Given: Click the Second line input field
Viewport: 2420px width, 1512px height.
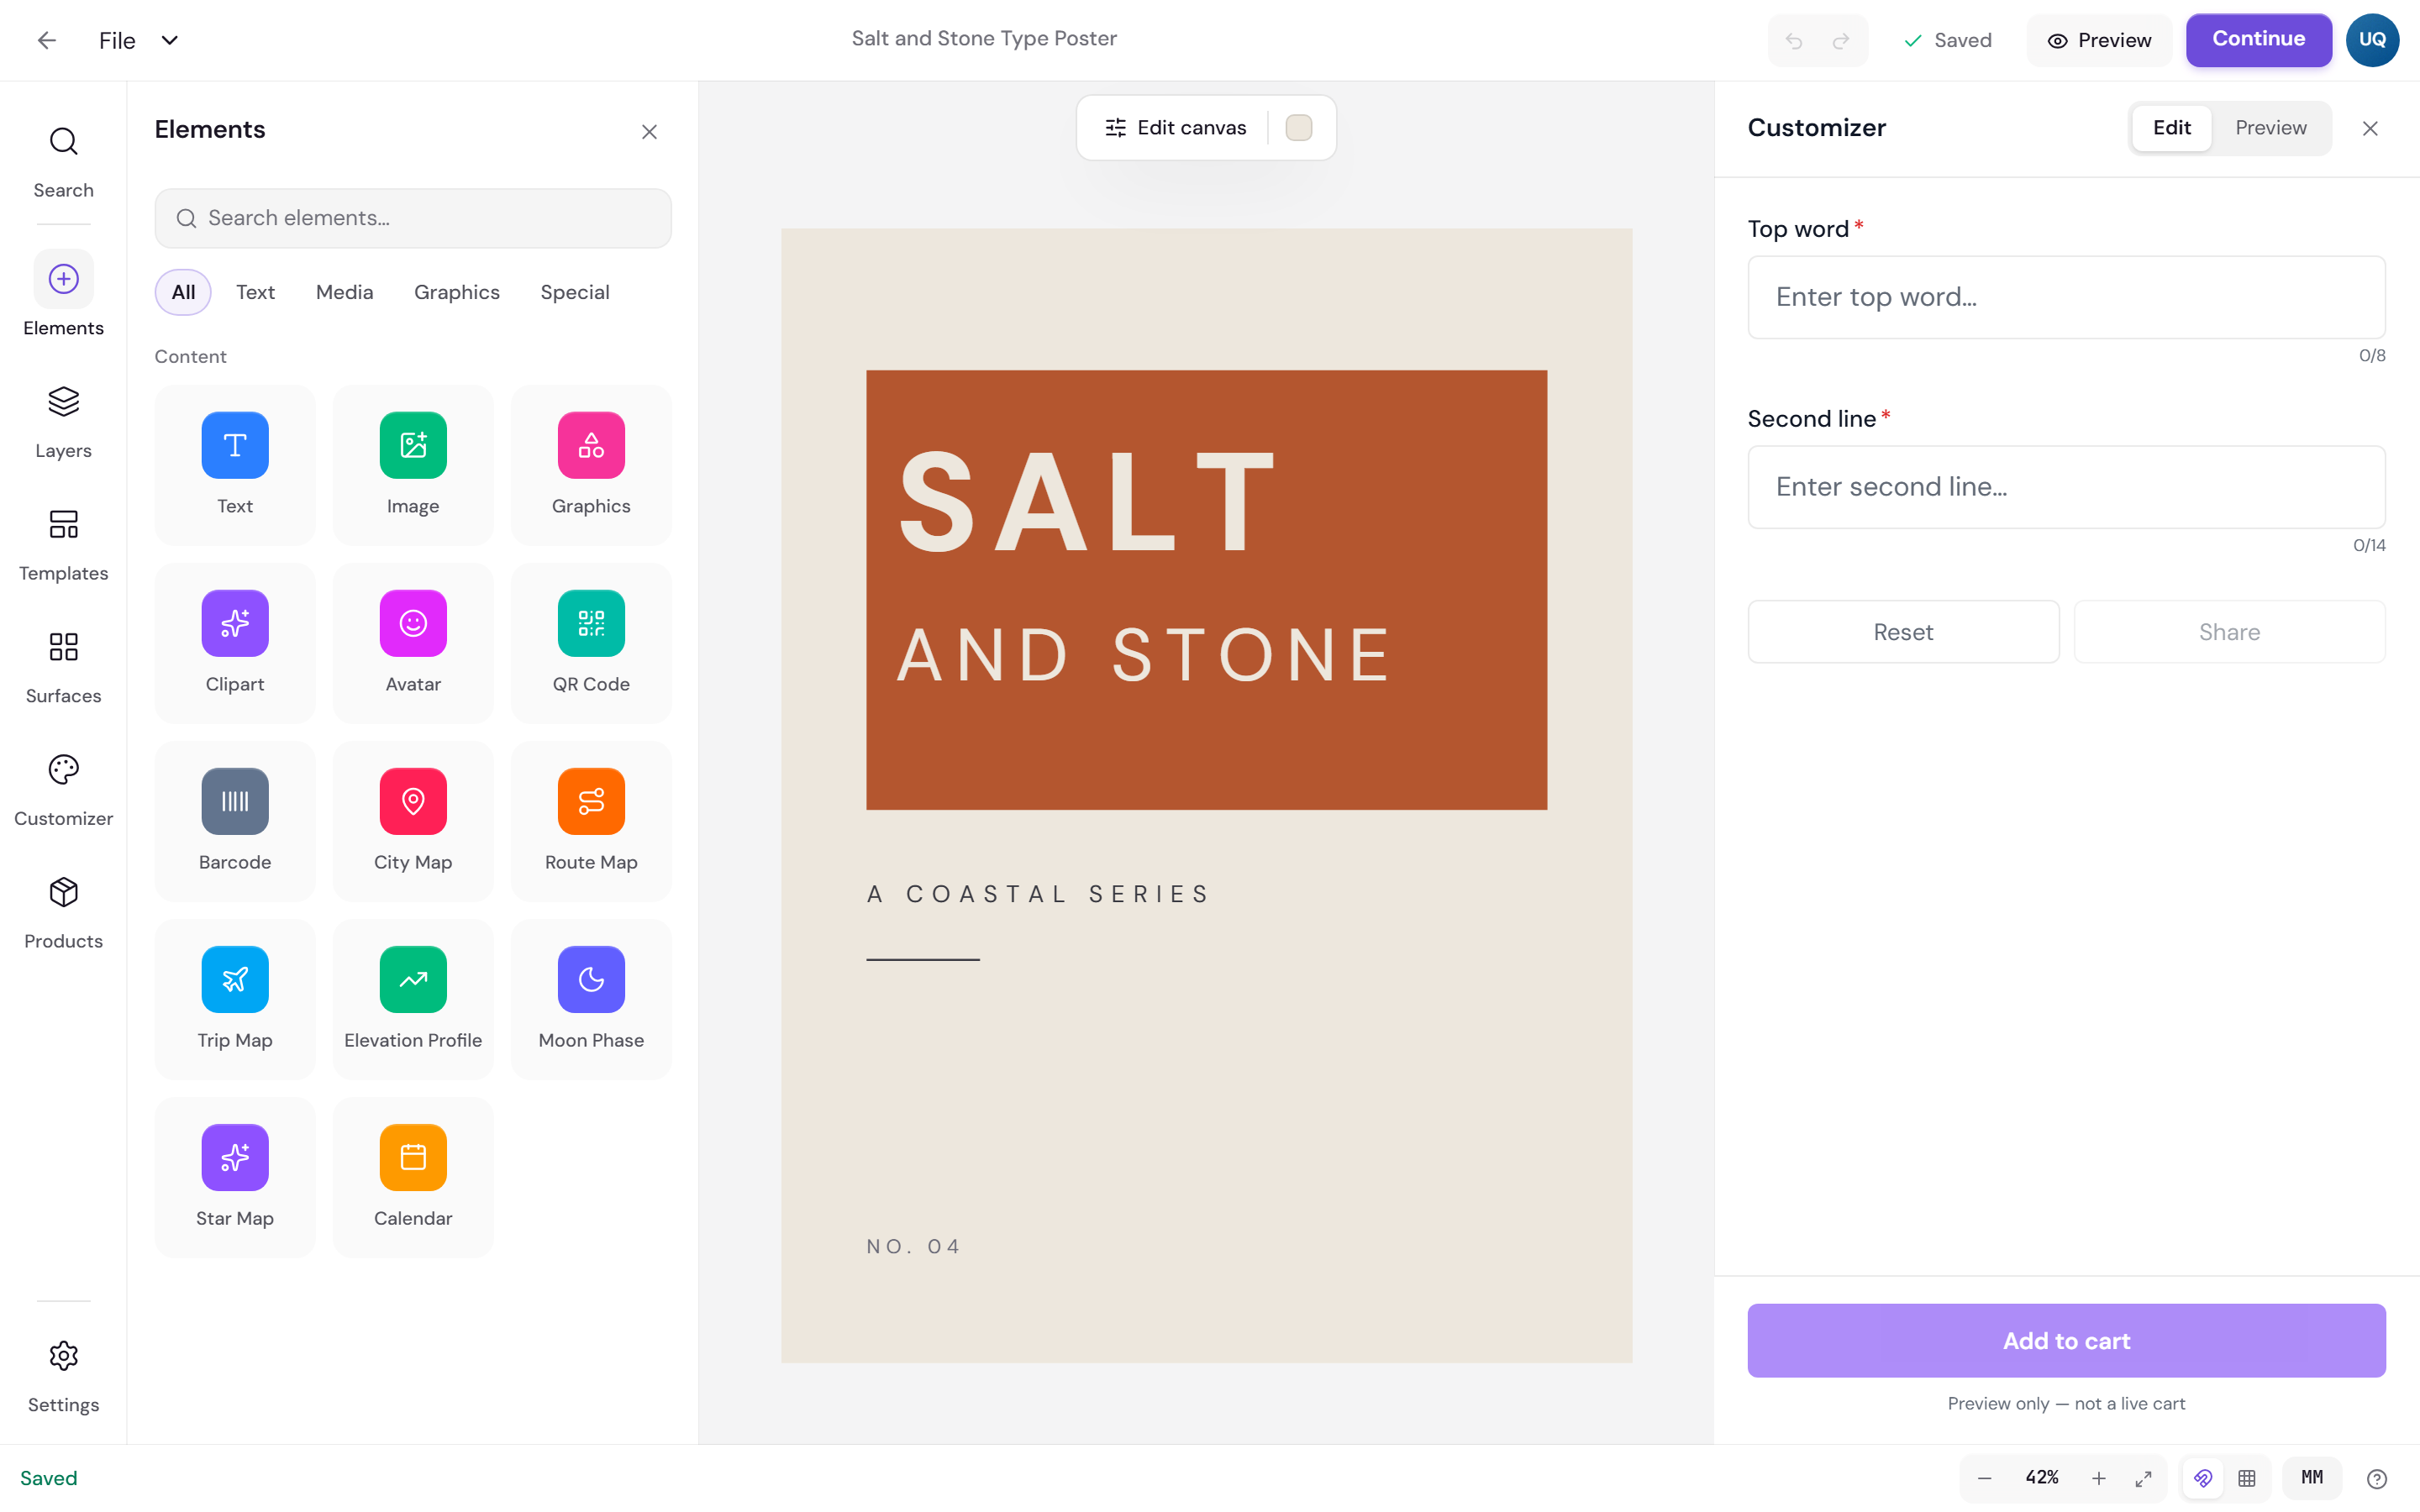Looking at the screenshot, I should coord(2066,487).
